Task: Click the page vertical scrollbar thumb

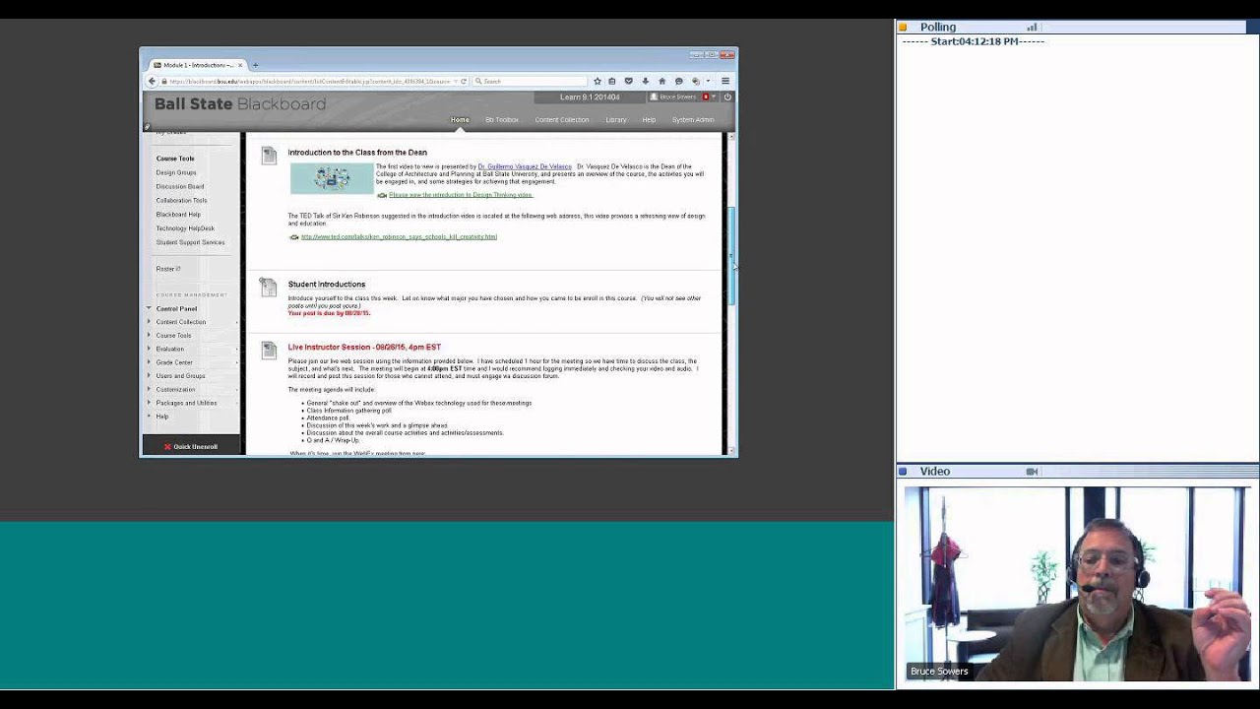Action: 730,256
